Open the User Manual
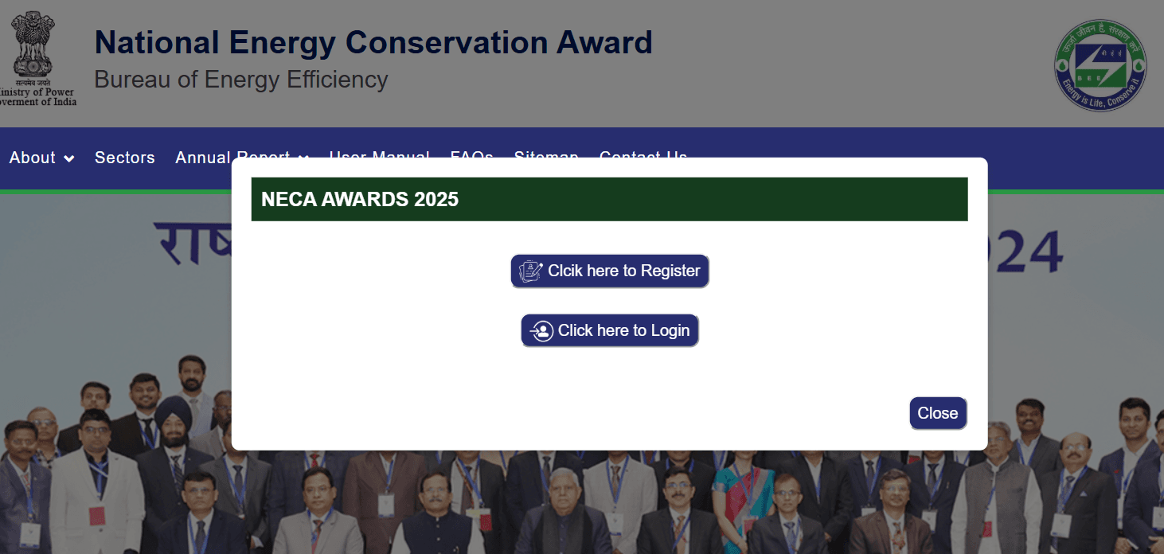 tap(379, 156)
